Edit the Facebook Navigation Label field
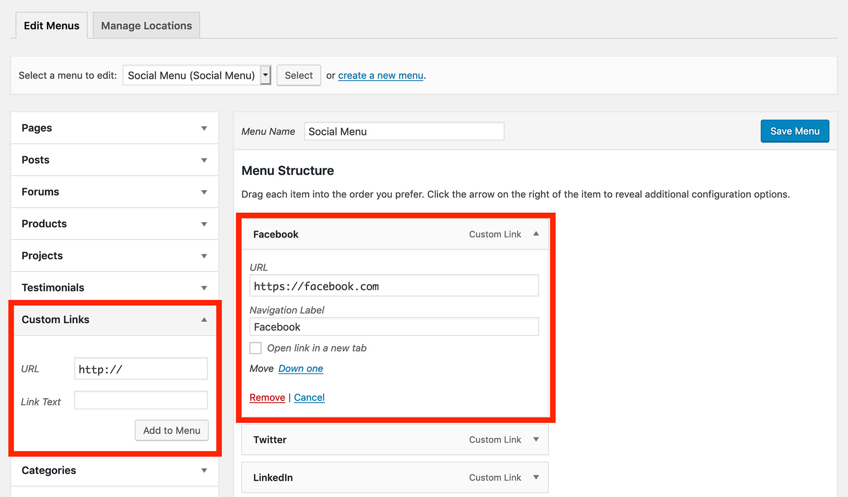This screenshot has width=848, height=497. [x=394, y=327]
